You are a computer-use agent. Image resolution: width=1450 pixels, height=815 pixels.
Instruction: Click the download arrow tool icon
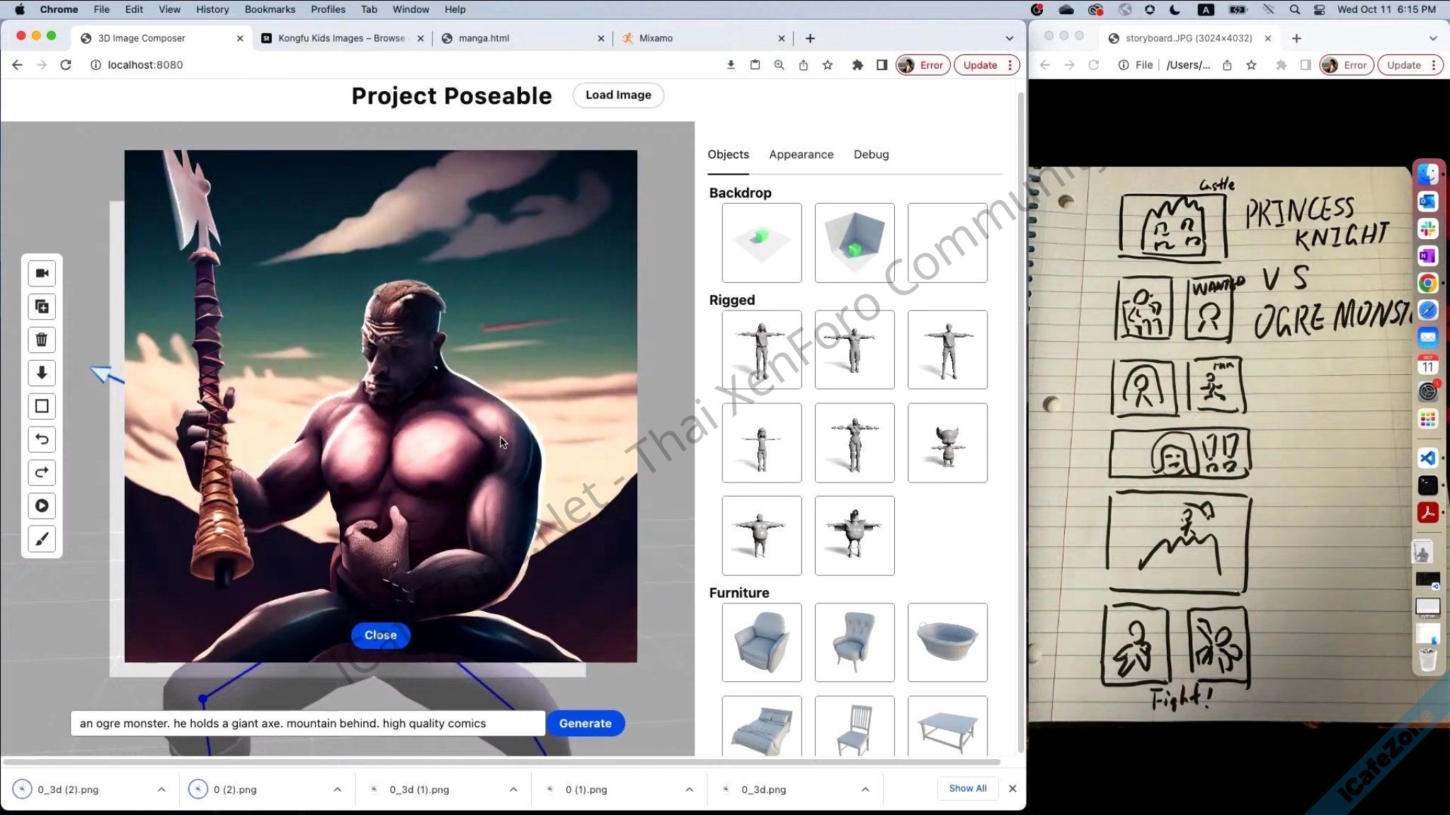42,373
